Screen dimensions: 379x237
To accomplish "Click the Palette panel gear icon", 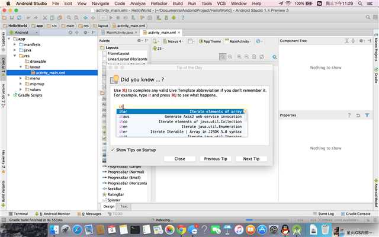I will click(139, 41).
